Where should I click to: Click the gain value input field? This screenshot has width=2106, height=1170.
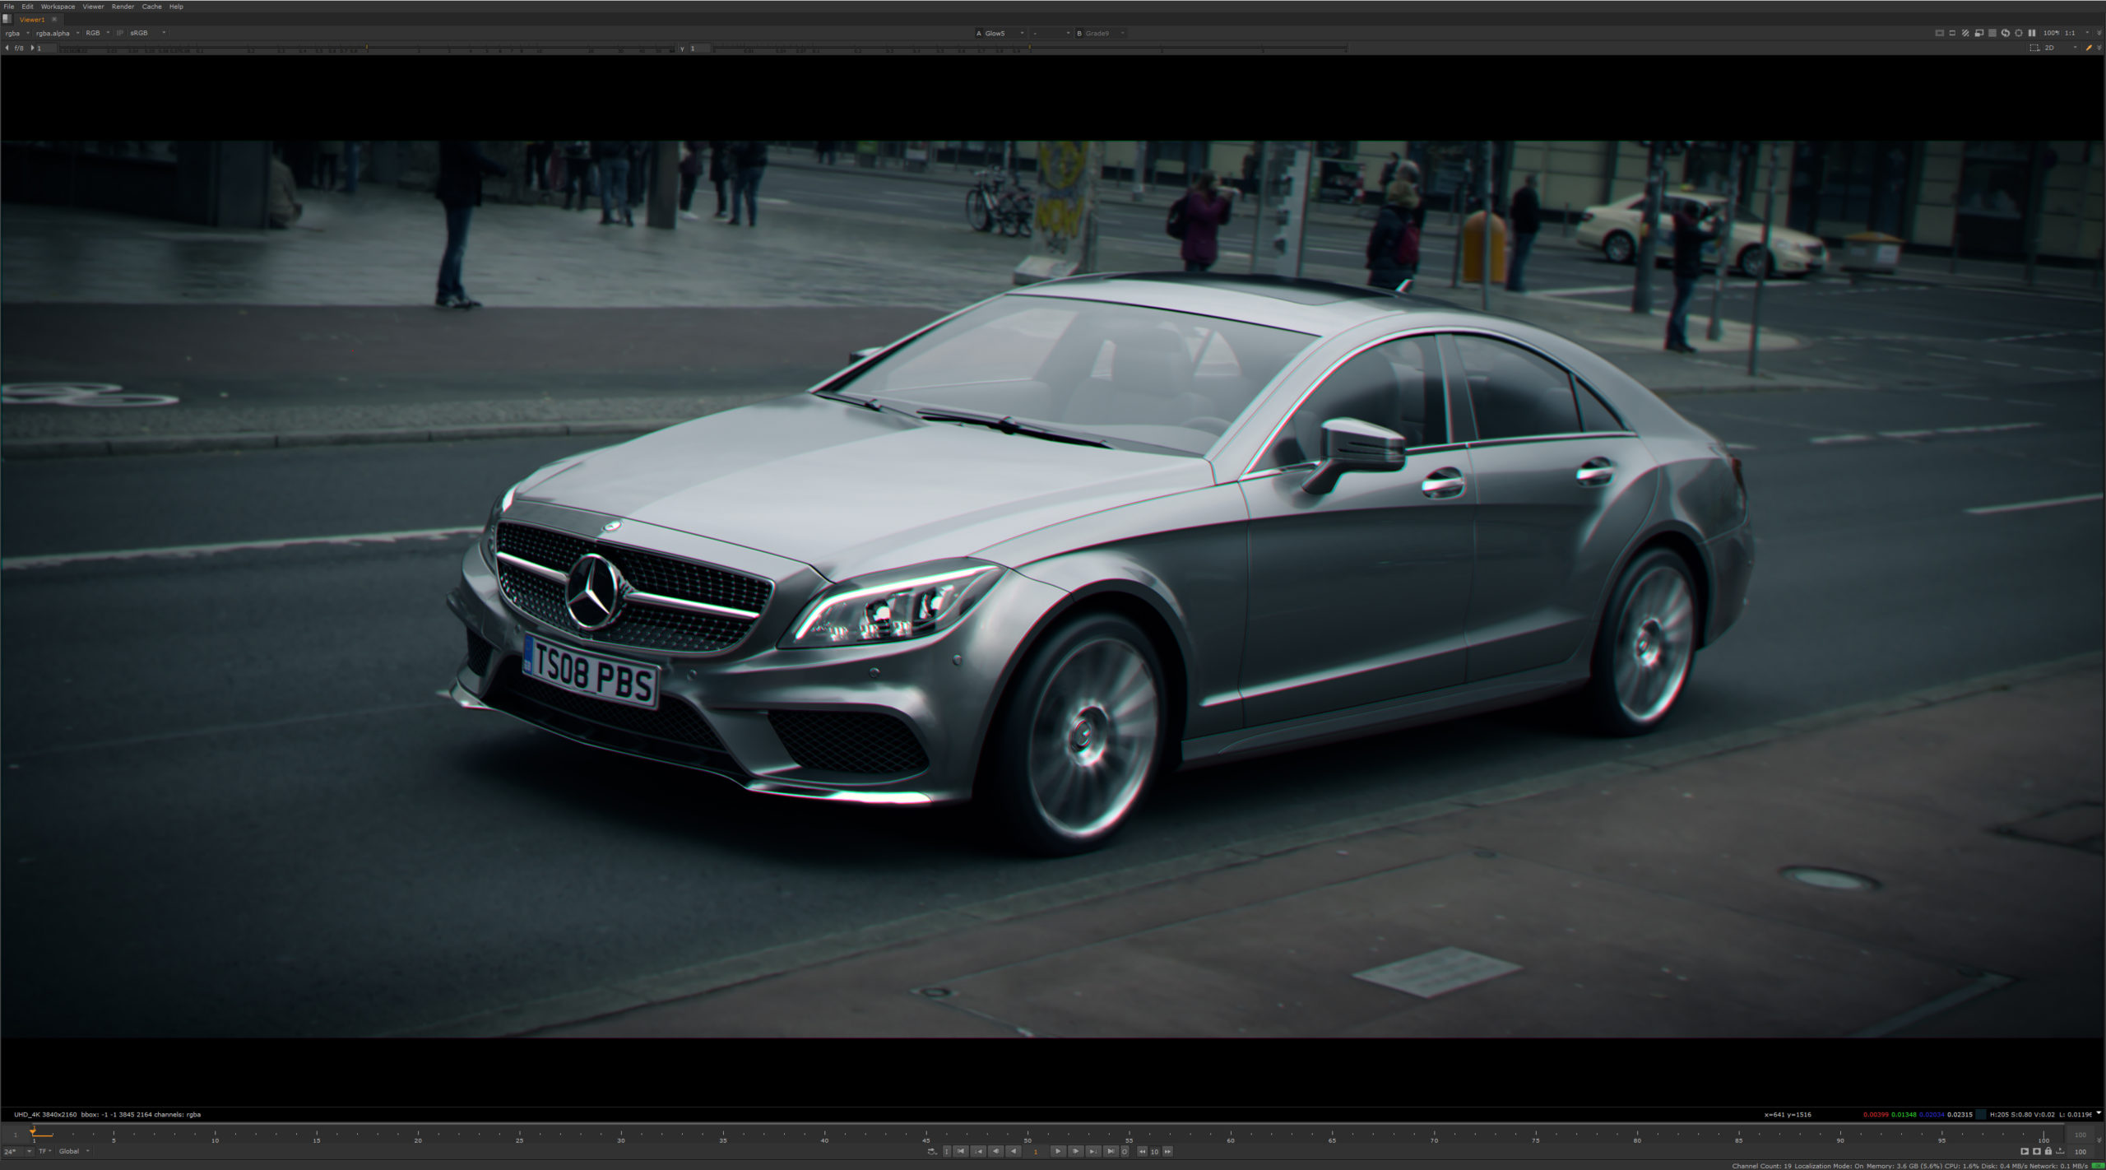(x=46, y=49)
